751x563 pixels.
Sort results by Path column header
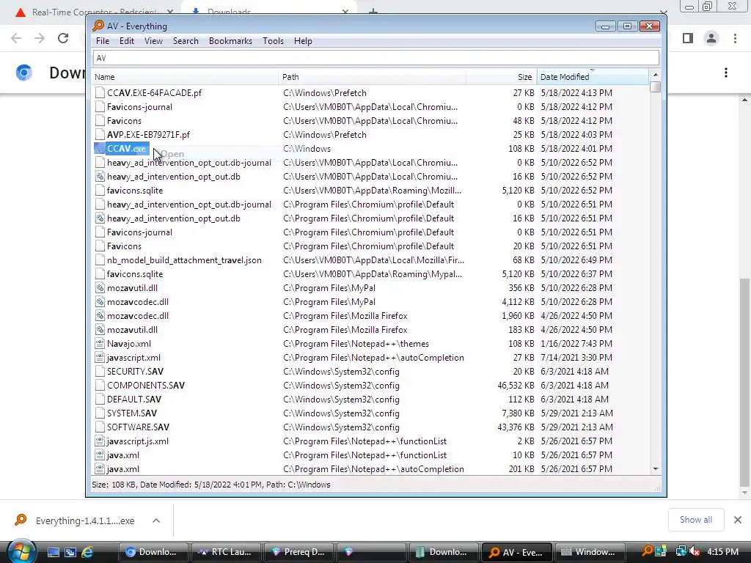tap(372, 77)
